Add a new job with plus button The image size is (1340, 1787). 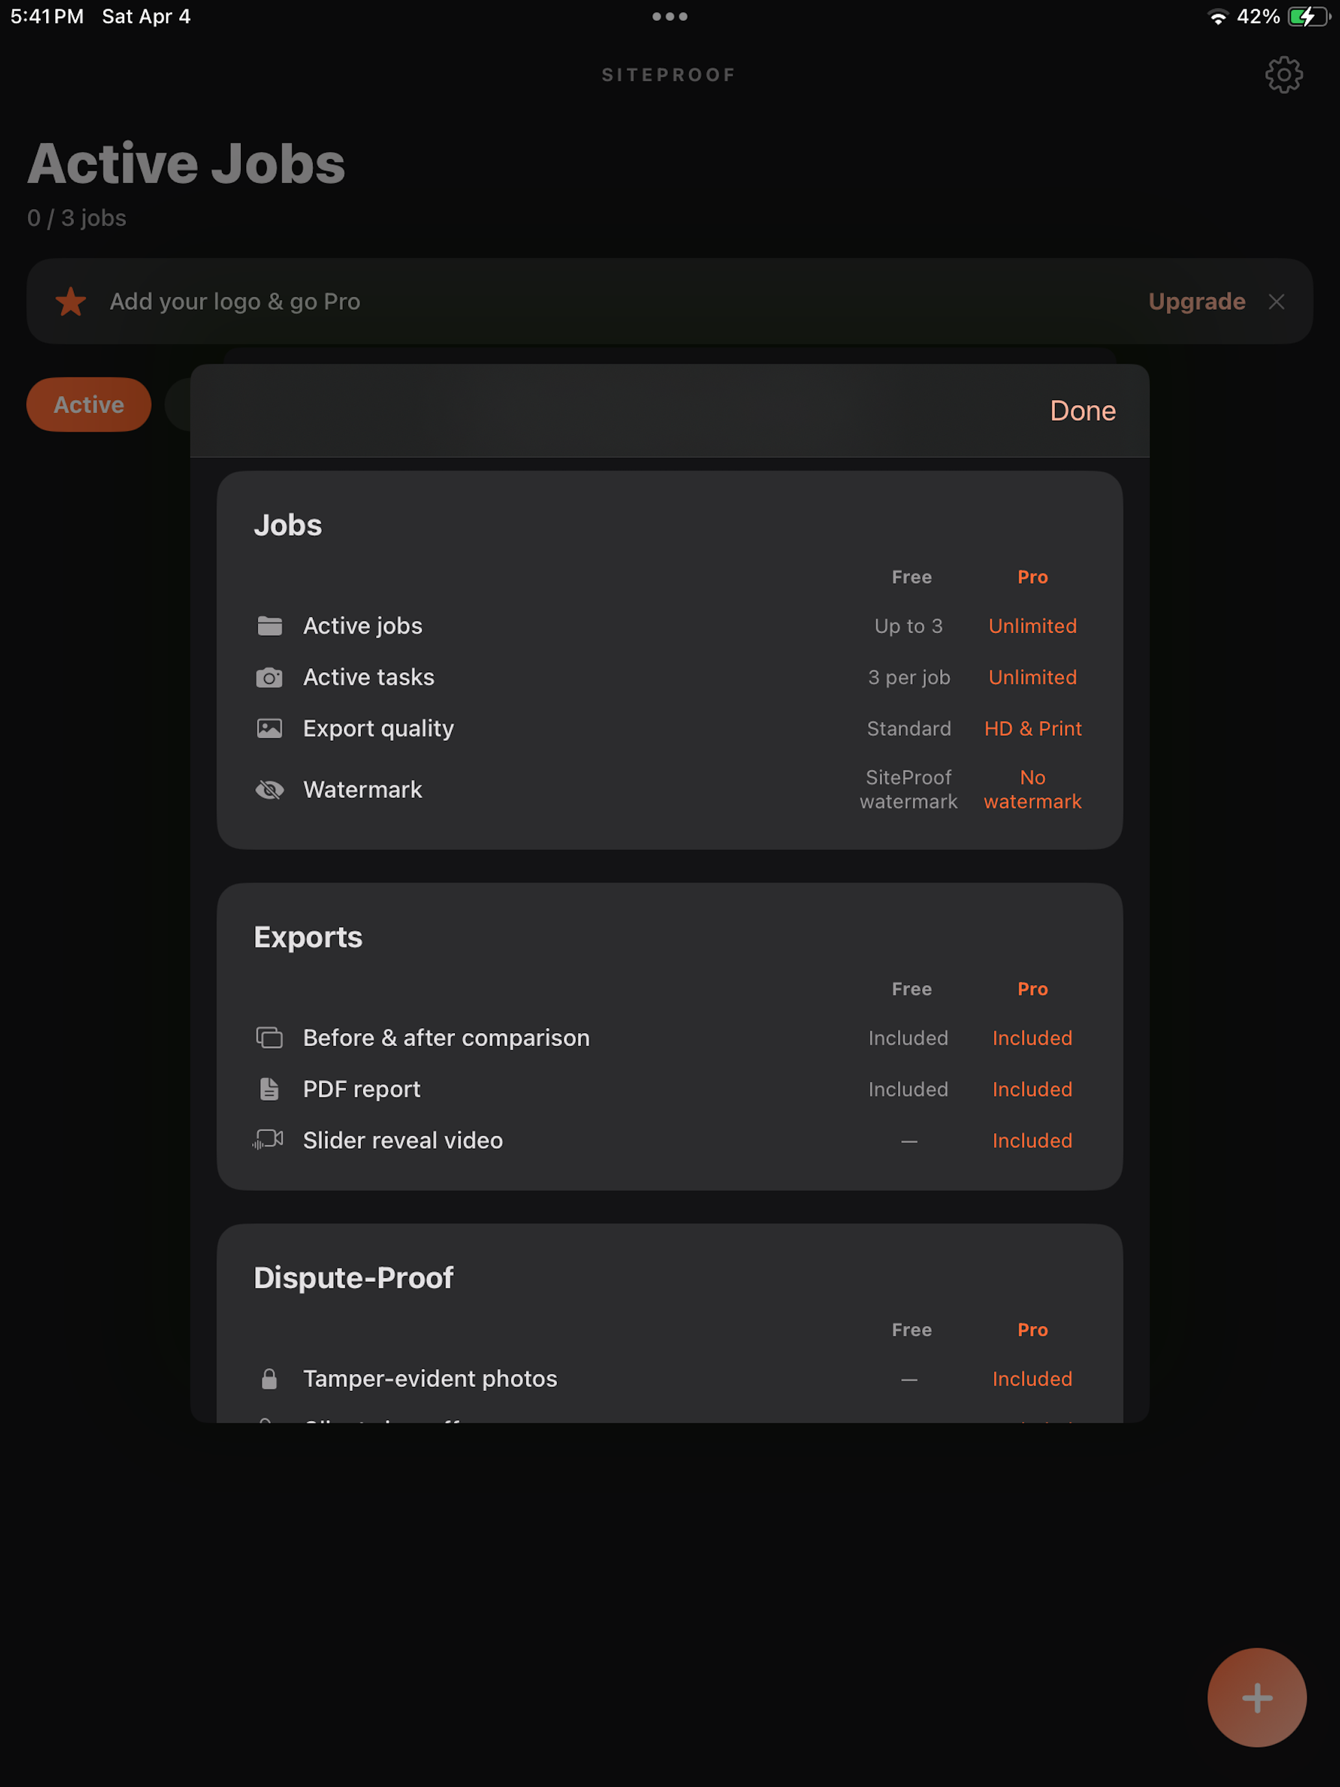(1257, 1697)
